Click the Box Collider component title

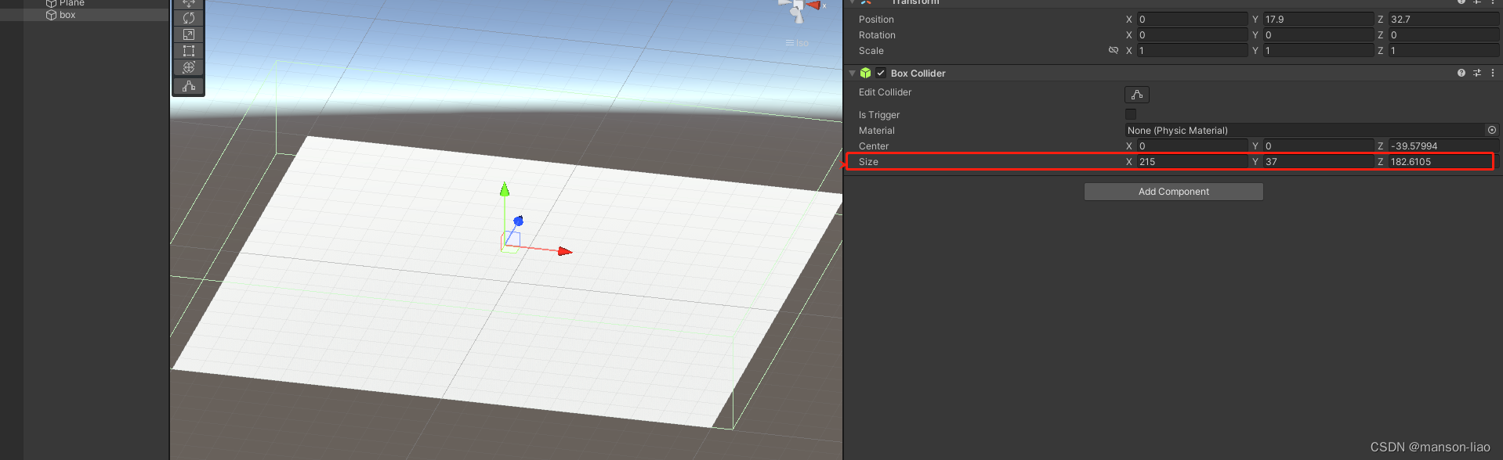(918, 73)
